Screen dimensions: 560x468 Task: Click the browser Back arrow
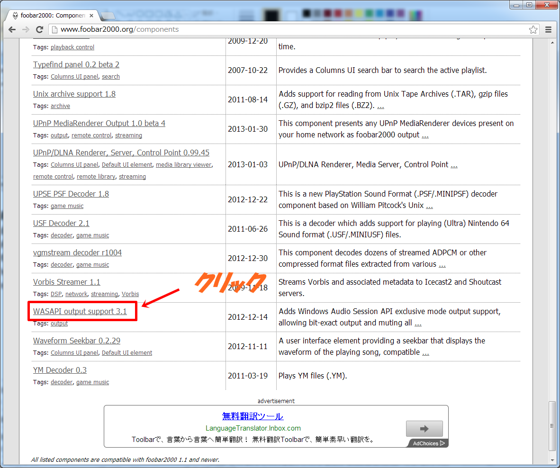coord(12,30)
